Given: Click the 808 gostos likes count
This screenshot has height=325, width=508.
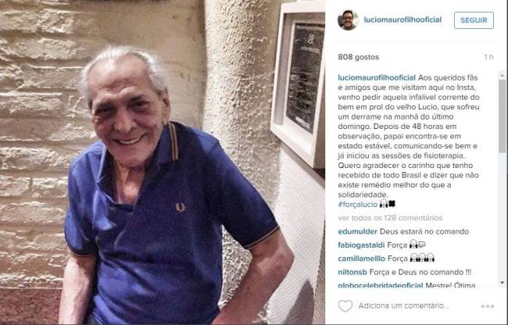Looking at the screenshot, I should tap(358, 57).
